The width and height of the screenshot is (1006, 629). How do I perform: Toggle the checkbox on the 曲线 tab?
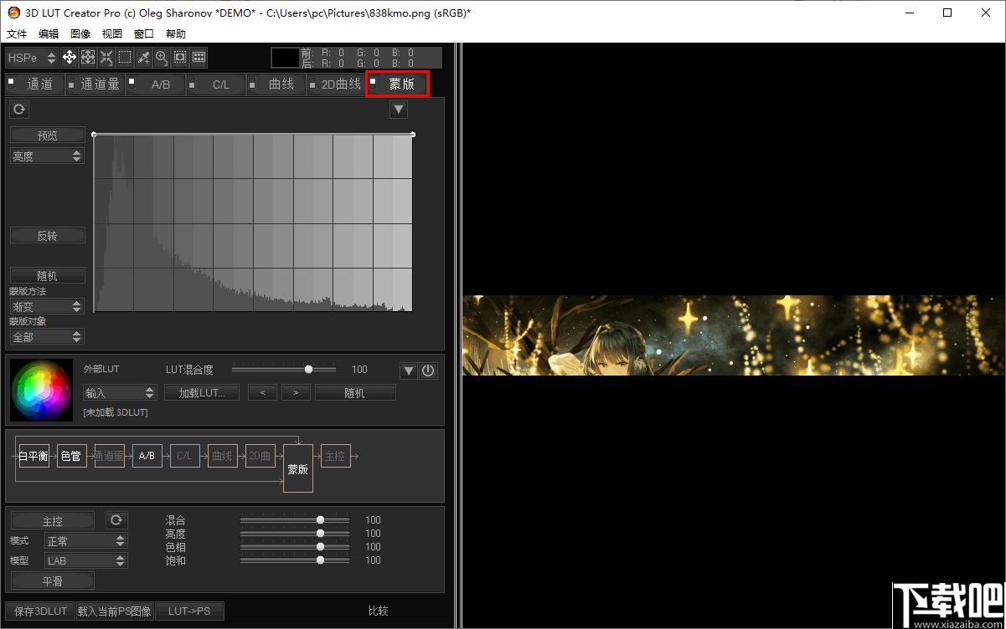coord(252,81)
